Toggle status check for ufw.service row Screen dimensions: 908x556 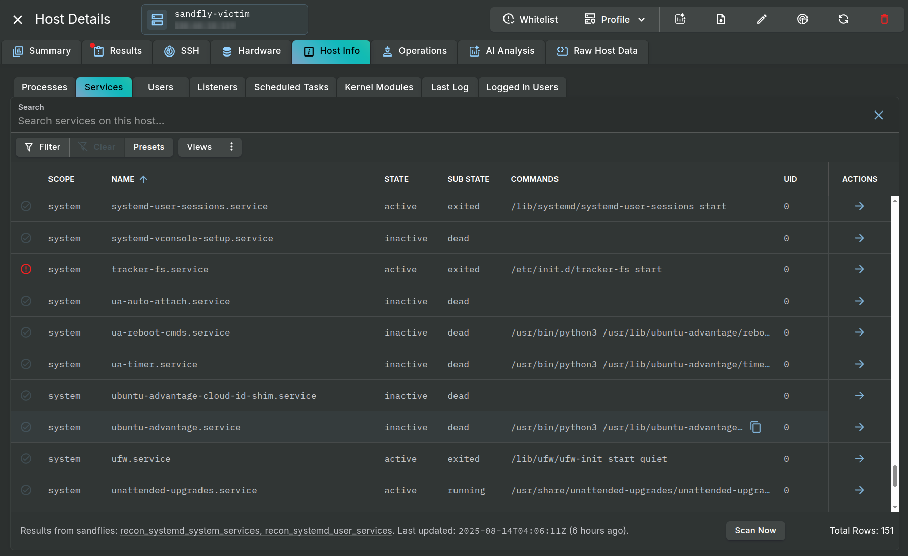click(x=26, y=459)
